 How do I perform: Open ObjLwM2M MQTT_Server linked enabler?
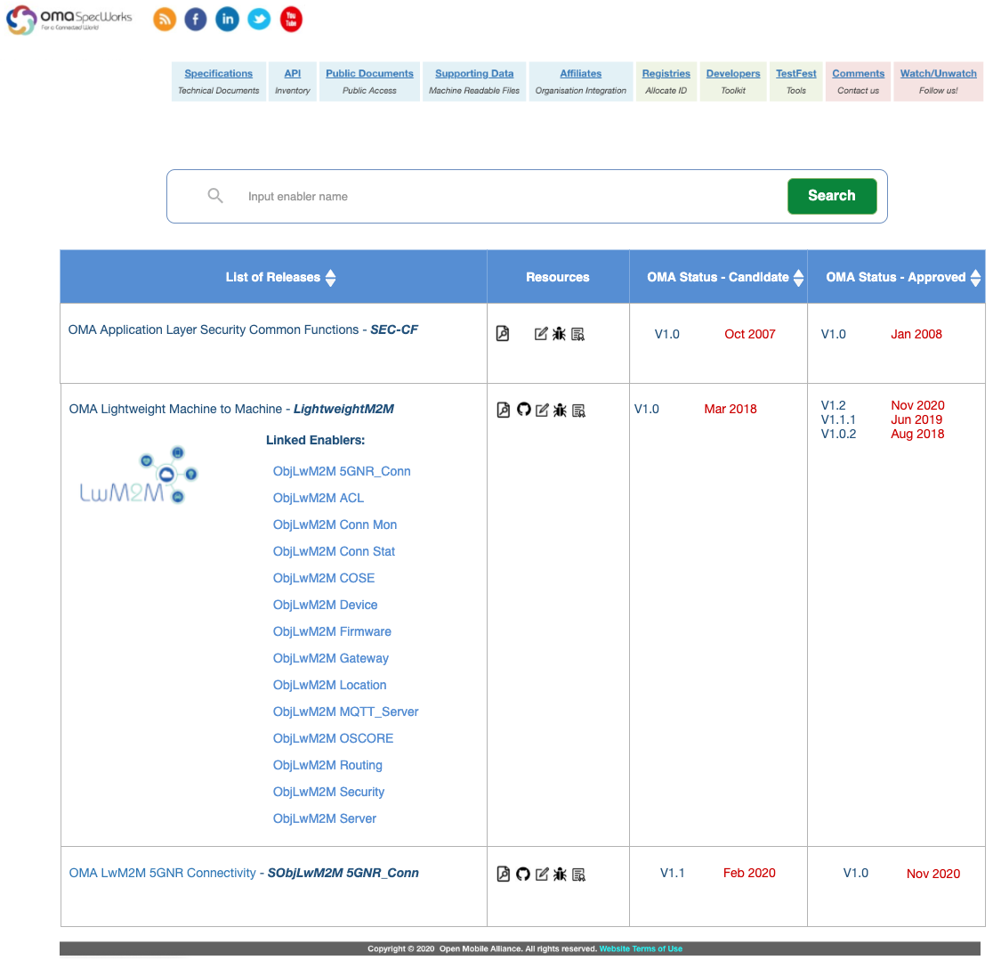click(x=345, y=712)
